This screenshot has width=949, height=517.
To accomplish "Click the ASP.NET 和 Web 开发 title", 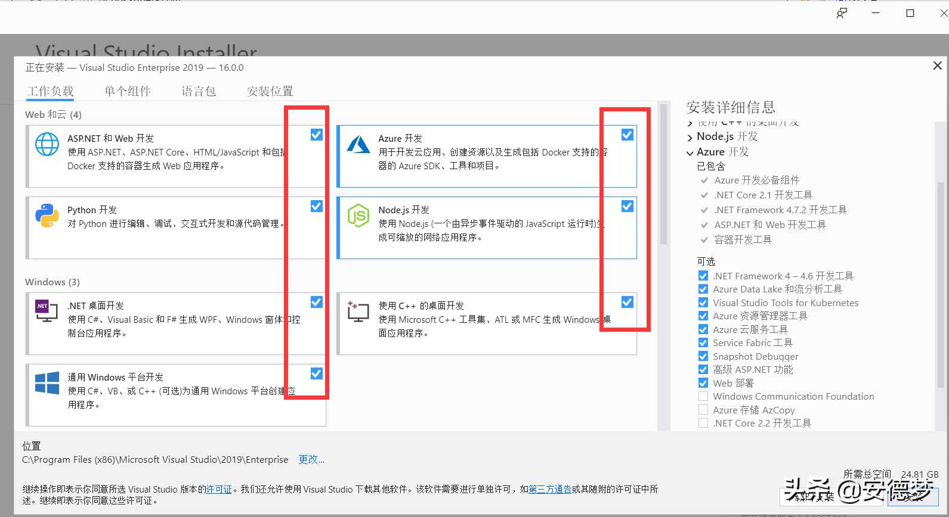I will pyautogui.click(x=111, y=138).
